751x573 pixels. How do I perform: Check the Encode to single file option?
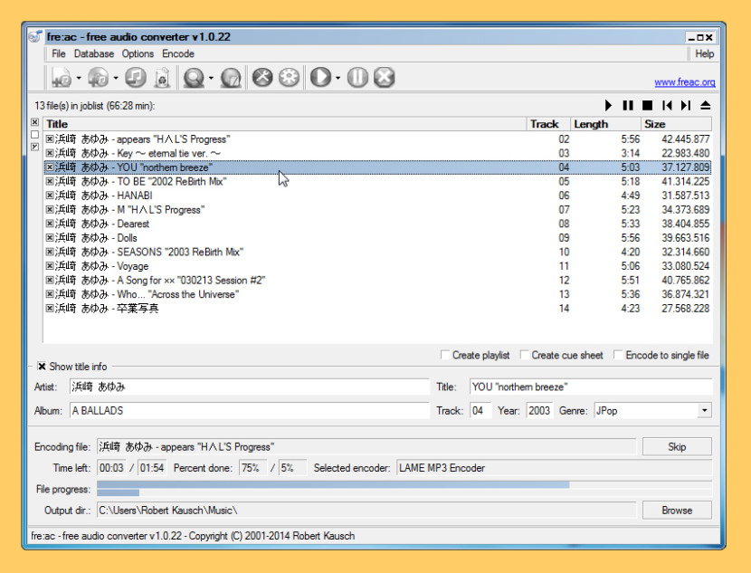(617, 355)
